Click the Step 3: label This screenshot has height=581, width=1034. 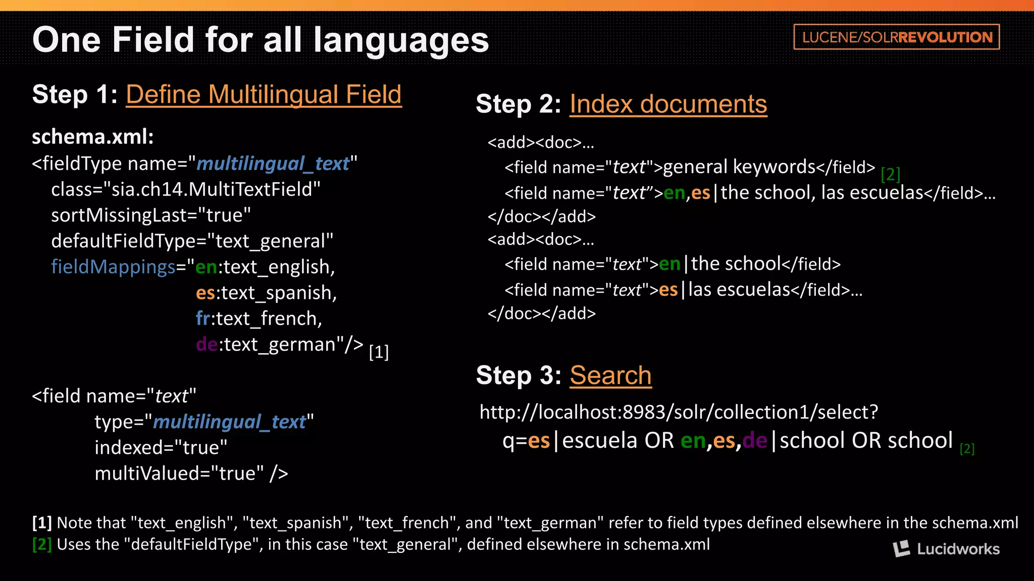[x=519, y=376]
